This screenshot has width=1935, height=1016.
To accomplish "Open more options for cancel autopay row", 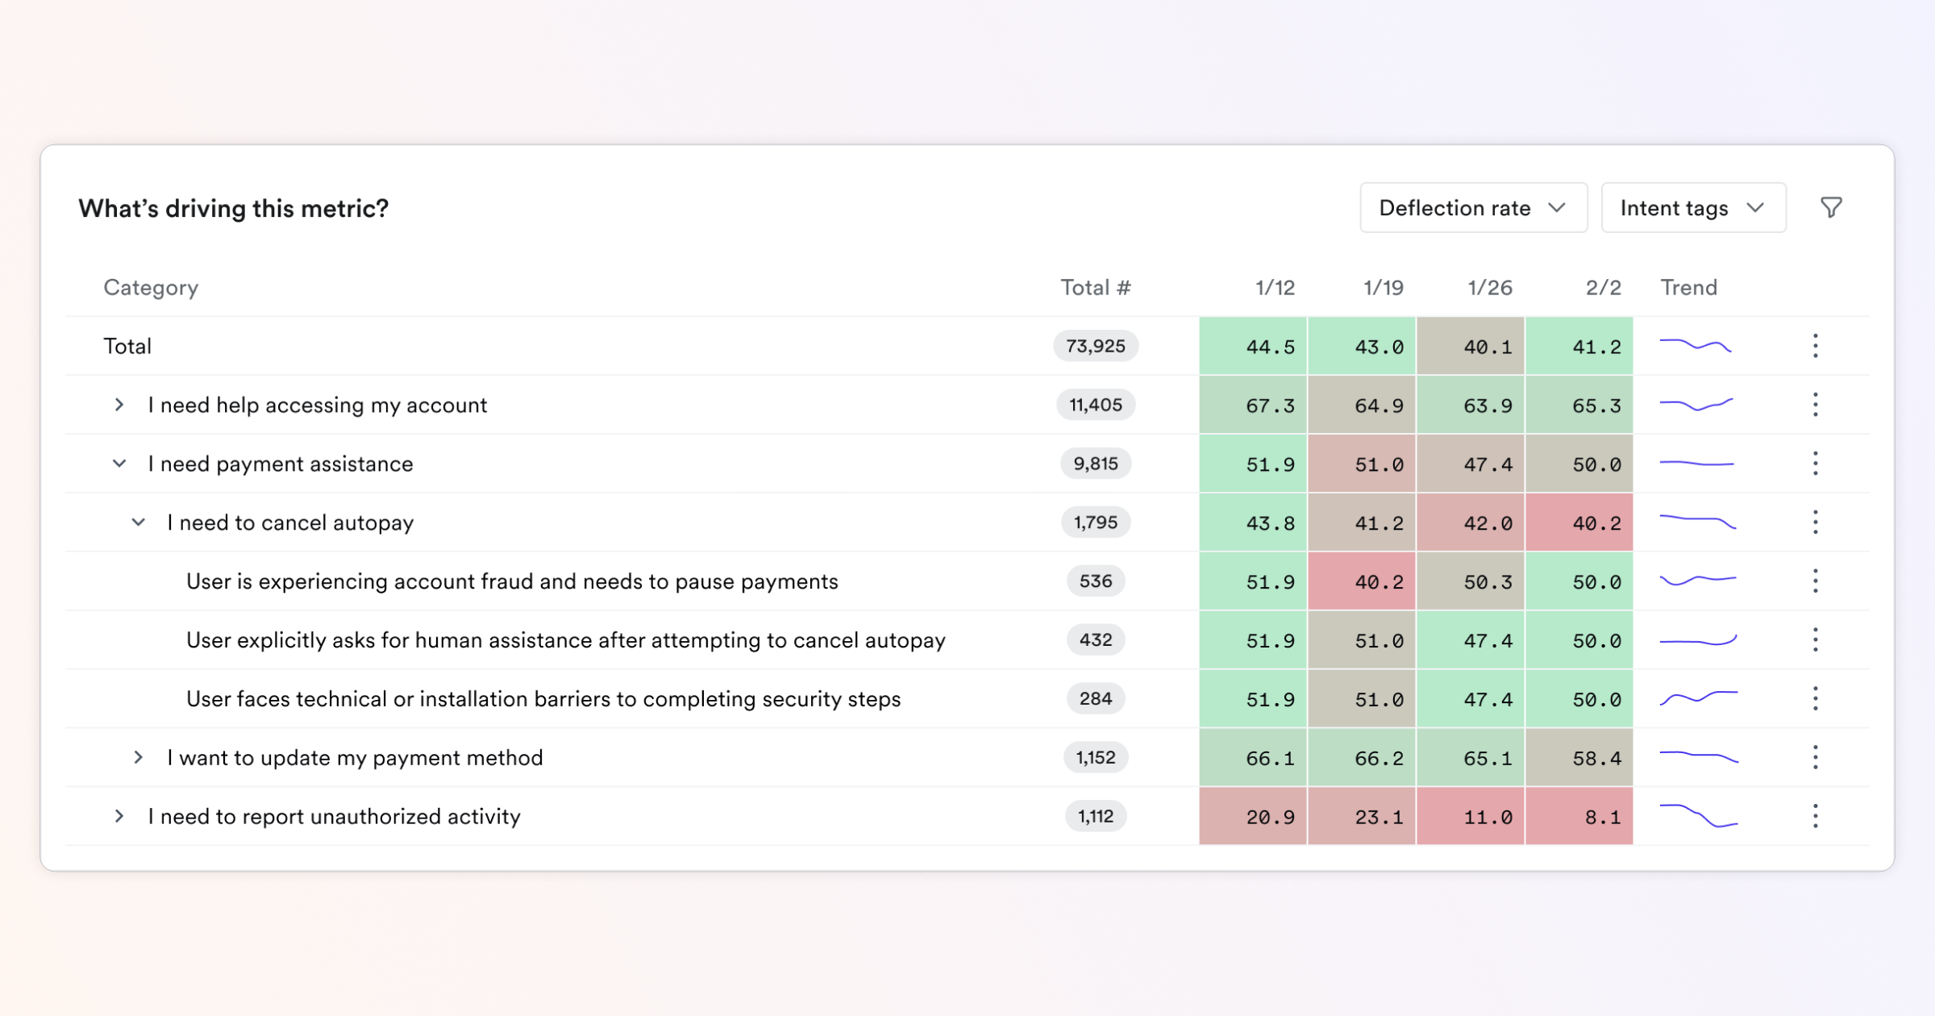I will [1815, 523].
